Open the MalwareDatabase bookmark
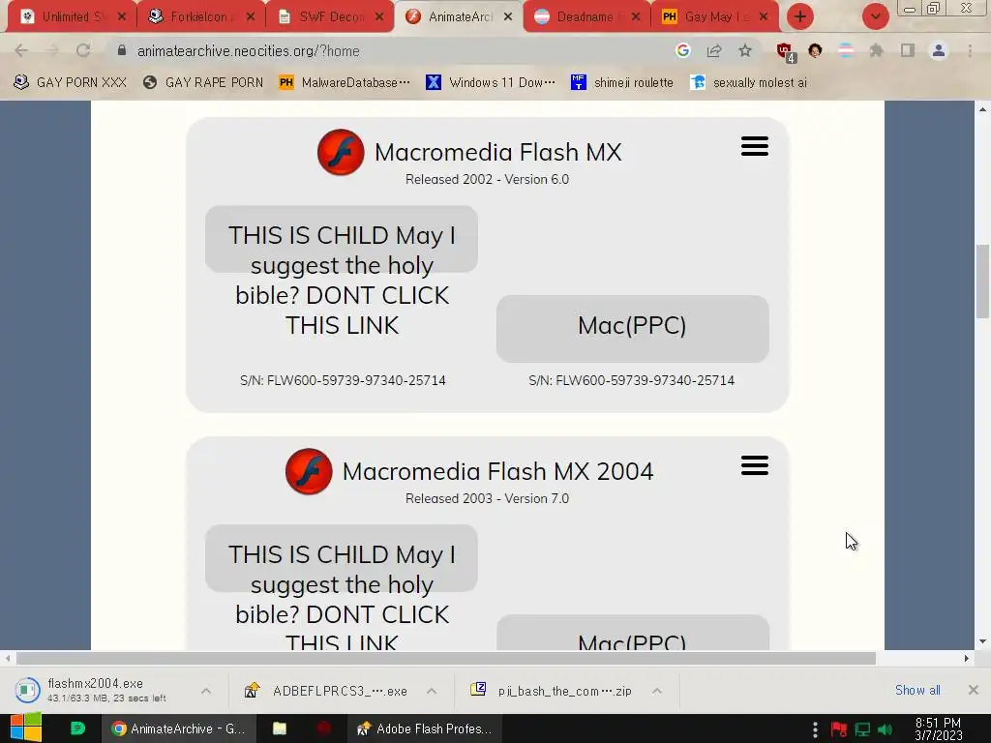This screenshot has width=991, height=743. pos(345,82)
